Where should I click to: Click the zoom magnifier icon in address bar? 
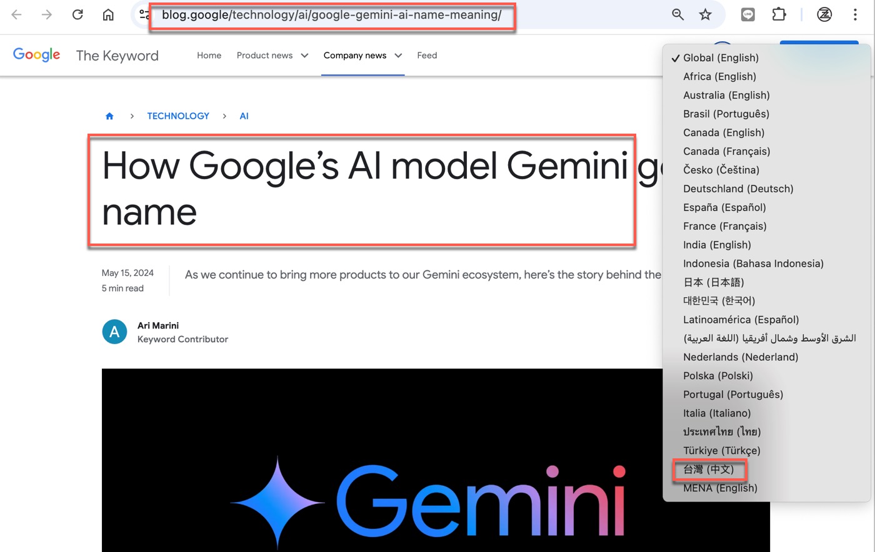click(677, 14)
